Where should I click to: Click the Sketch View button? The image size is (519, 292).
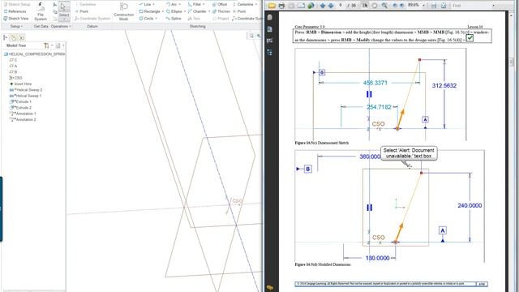click(x=15, y=19)
